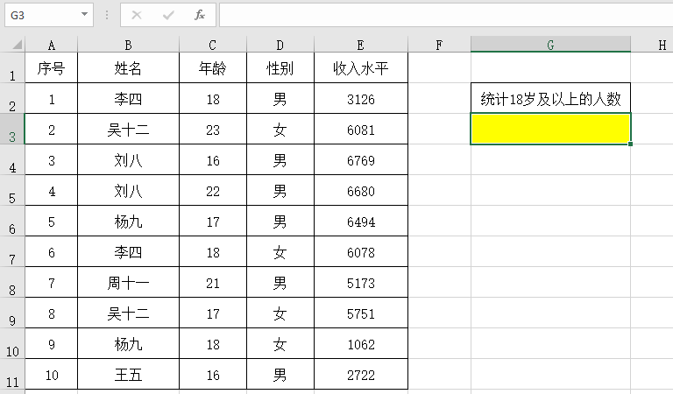Click income cell '2722'

click(361, 374)
